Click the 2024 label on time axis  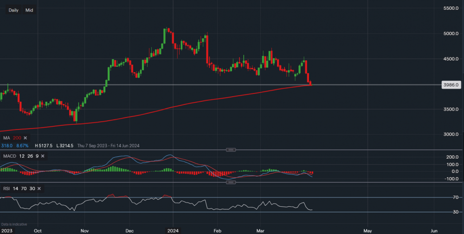coord(173,230)
